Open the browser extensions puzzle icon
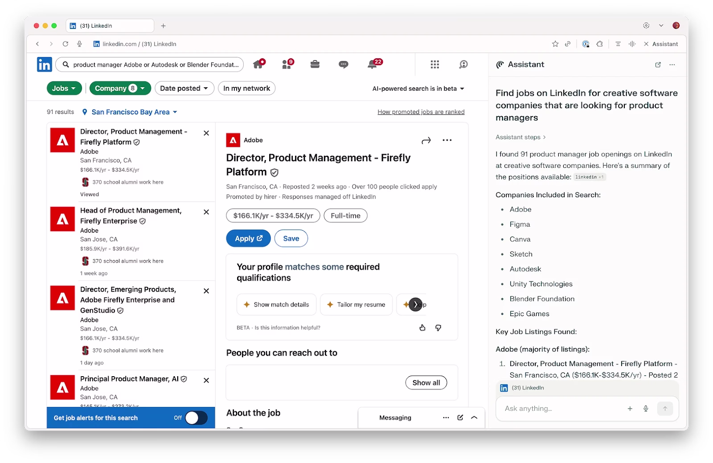Image resolution: width=713 pixels, height=463 pixels. [600, 44]
